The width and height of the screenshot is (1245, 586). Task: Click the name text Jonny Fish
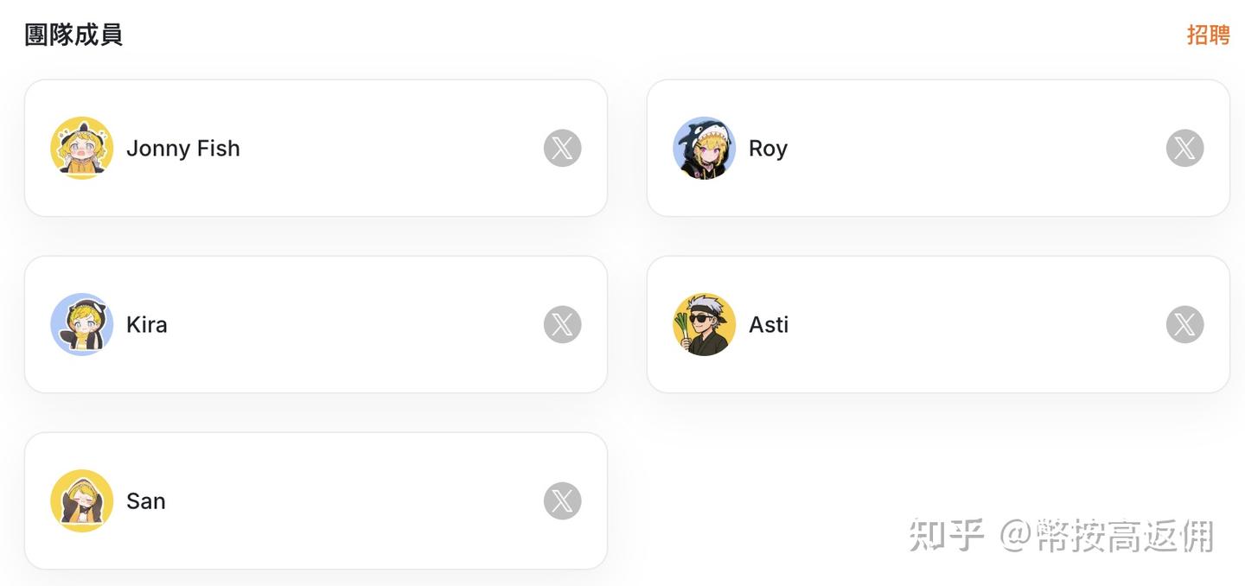coord(183,149)
